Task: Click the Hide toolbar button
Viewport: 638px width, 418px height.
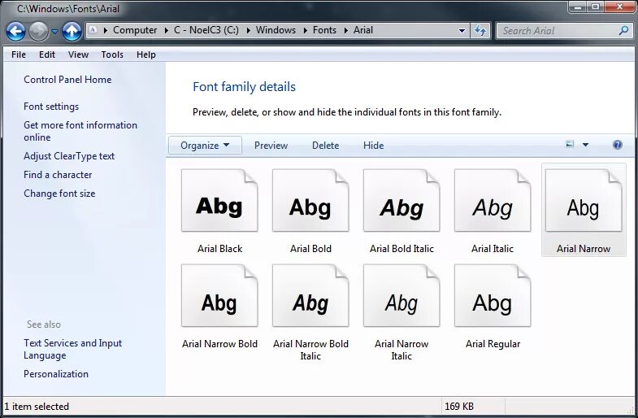Action: click(374, 146)
